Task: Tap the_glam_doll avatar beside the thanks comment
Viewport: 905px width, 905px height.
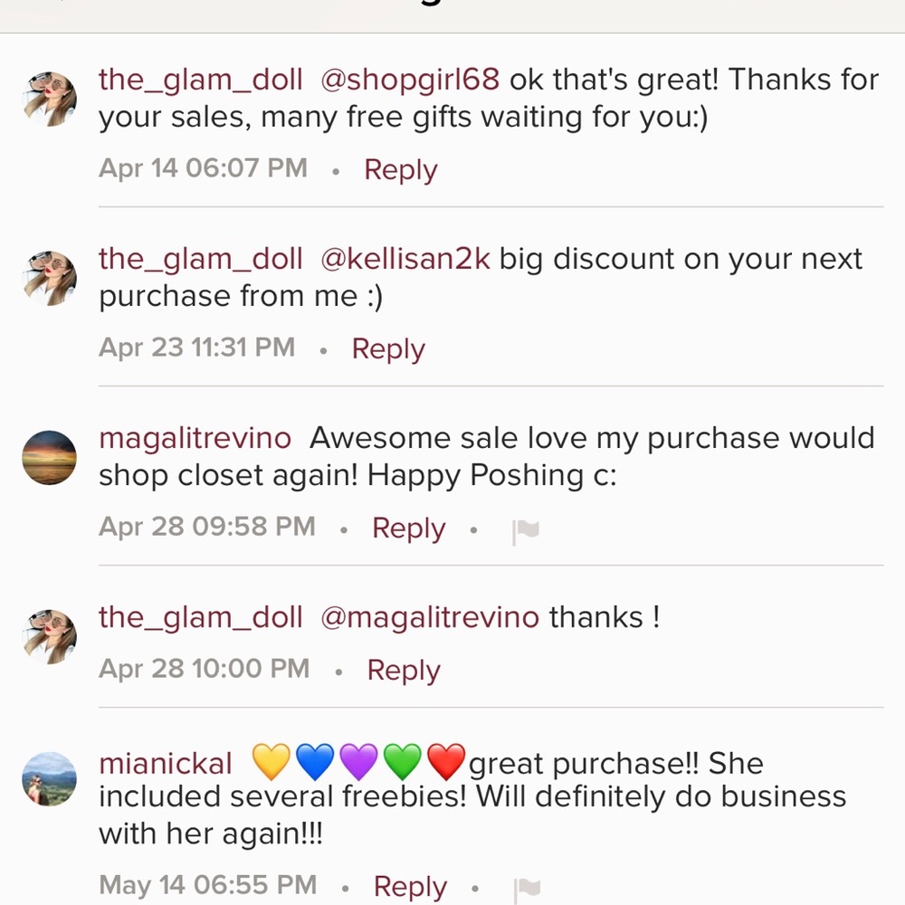Action: point(49,636)
